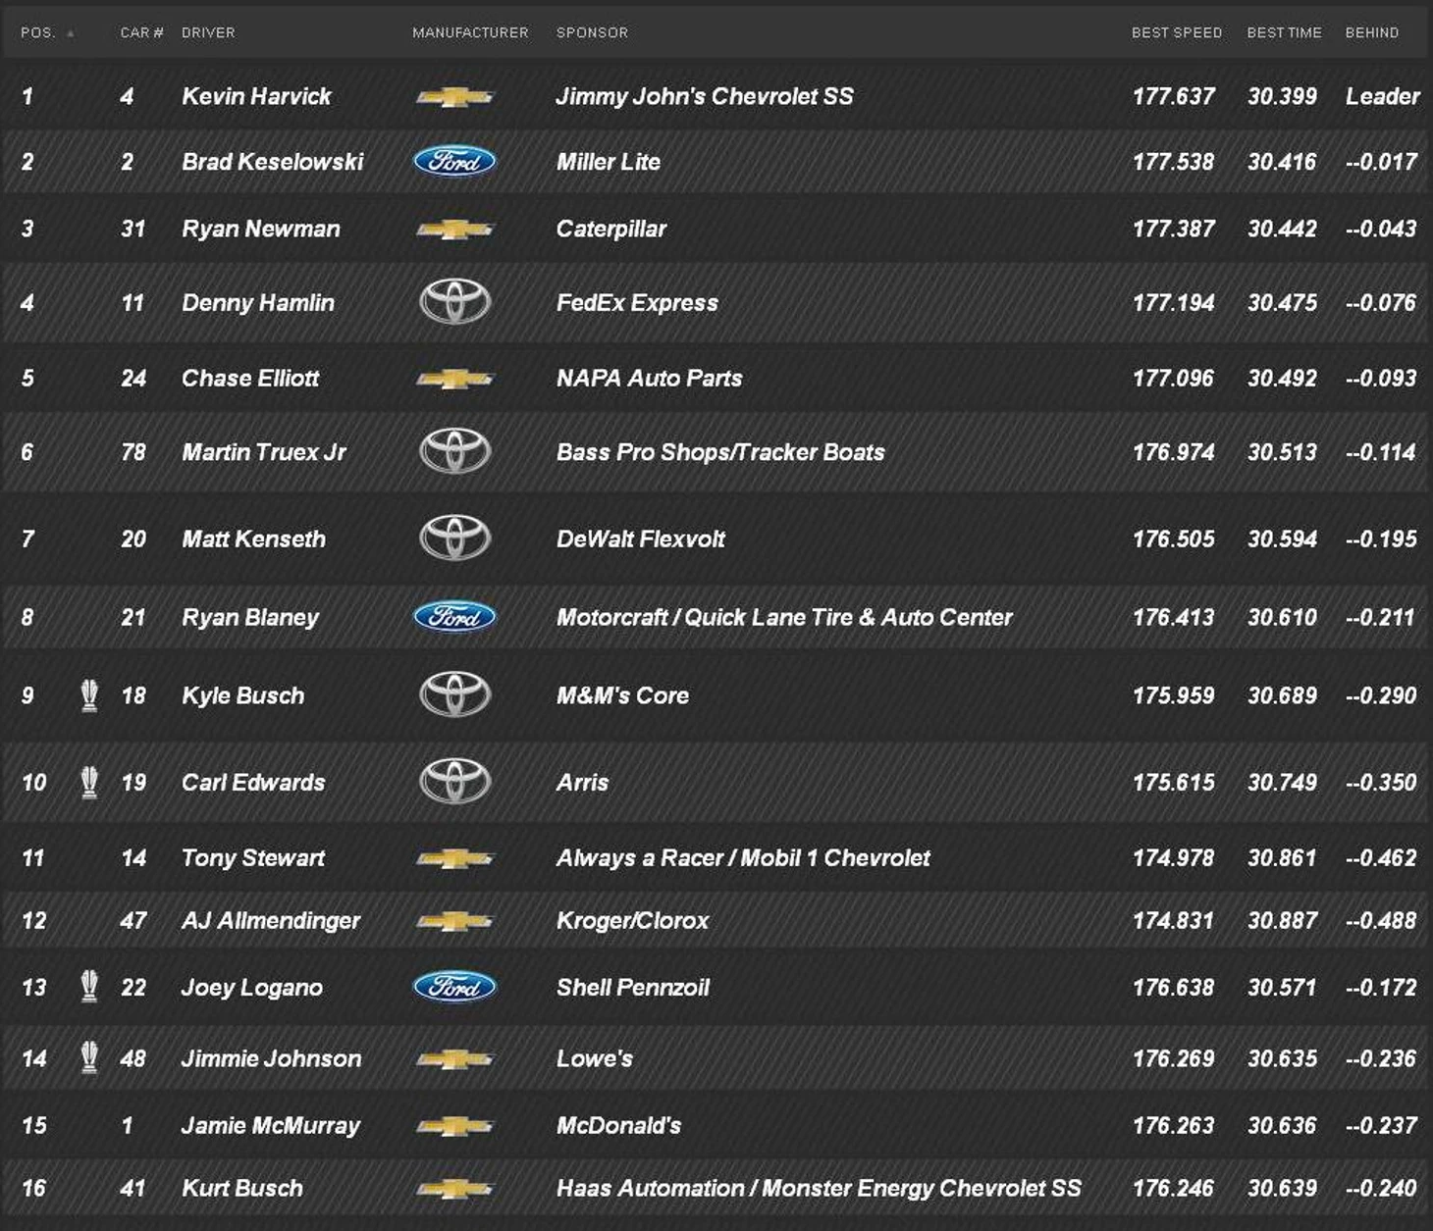
Task: Click Ford logo in Brad Keselowski row
Action: tap(454, 162)
